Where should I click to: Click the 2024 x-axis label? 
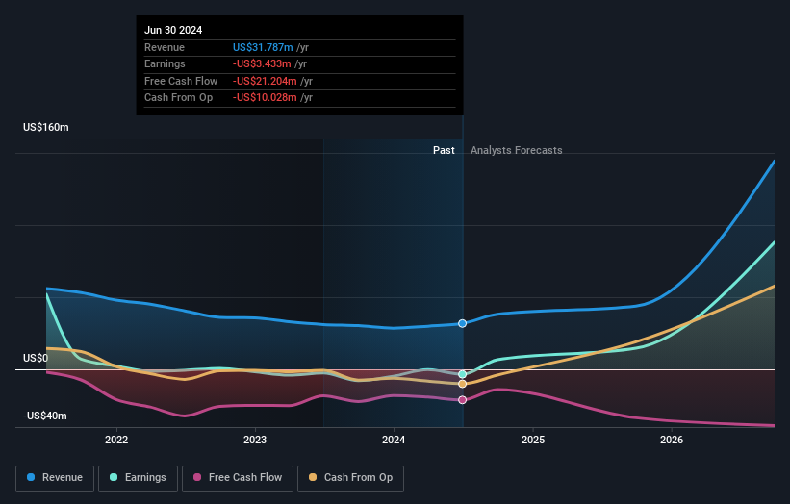click(394, 440)
